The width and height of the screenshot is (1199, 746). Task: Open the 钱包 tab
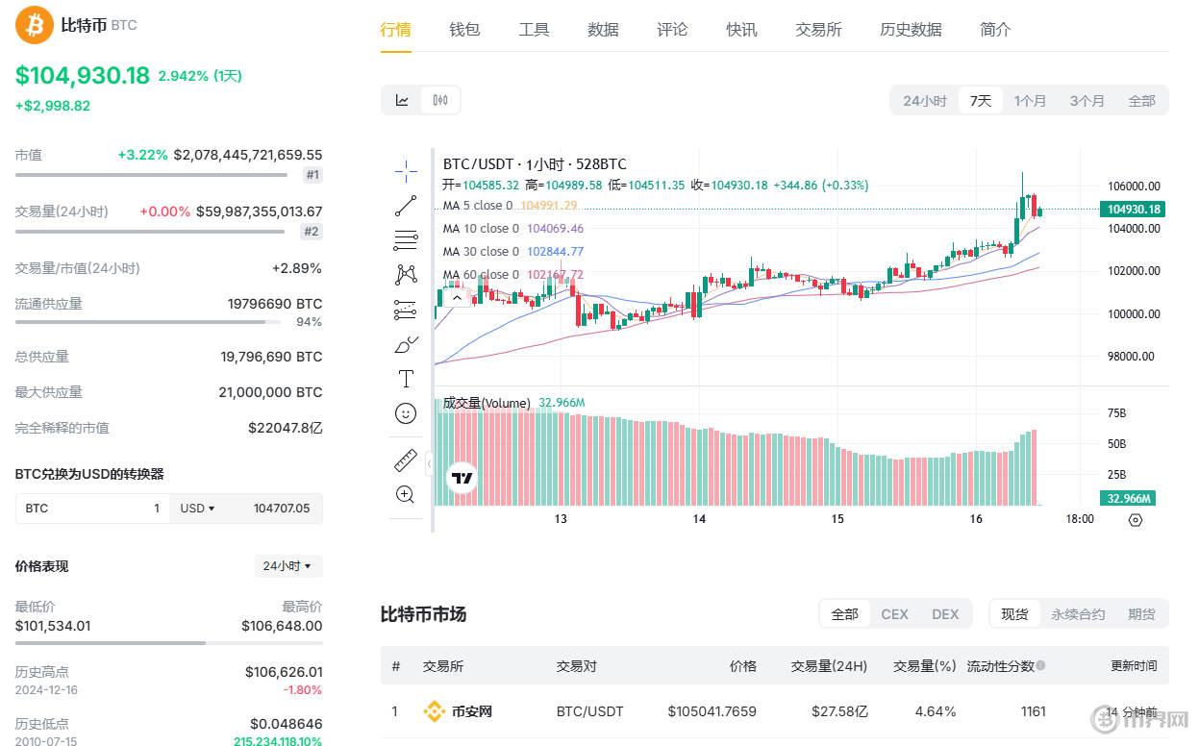[x=464, y=30]
